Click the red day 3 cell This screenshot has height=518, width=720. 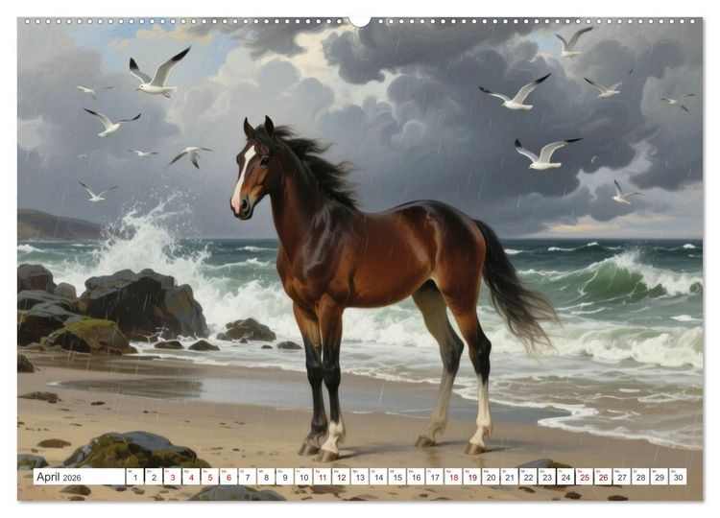coord(173,476)
